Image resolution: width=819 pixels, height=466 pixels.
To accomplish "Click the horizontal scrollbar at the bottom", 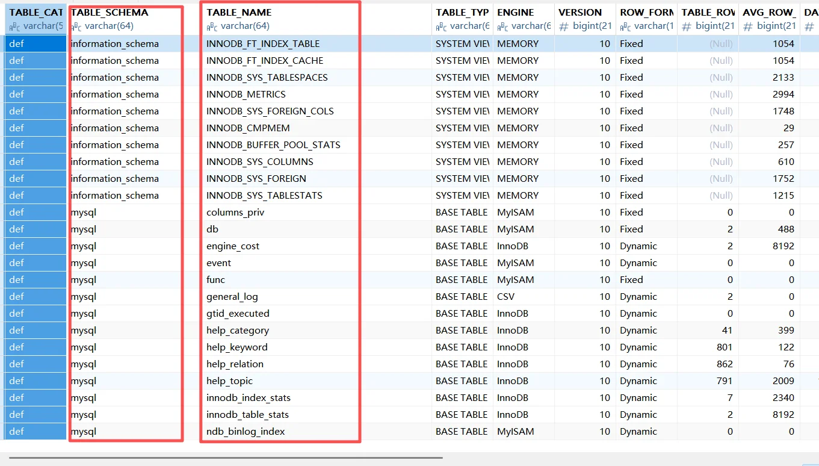I will tap(226, 458).
